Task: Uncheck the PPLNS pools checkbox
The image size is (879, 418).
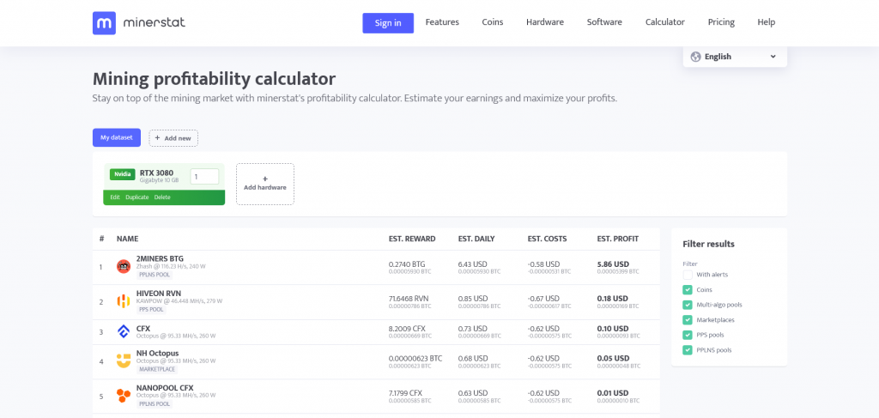Action: click(688, 350)
